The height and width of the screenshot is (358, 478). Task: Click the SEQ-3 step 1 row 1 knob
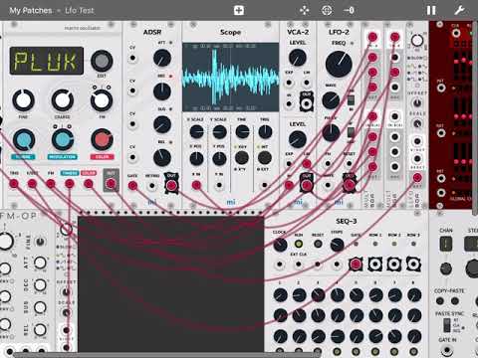click(x=280, y=295)
